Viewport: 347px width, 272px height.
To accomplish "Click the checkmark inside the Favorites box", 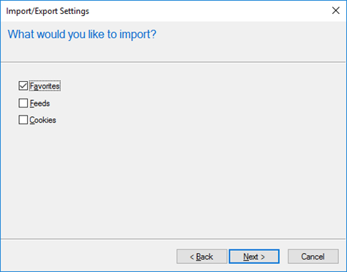I will point(23,86).
